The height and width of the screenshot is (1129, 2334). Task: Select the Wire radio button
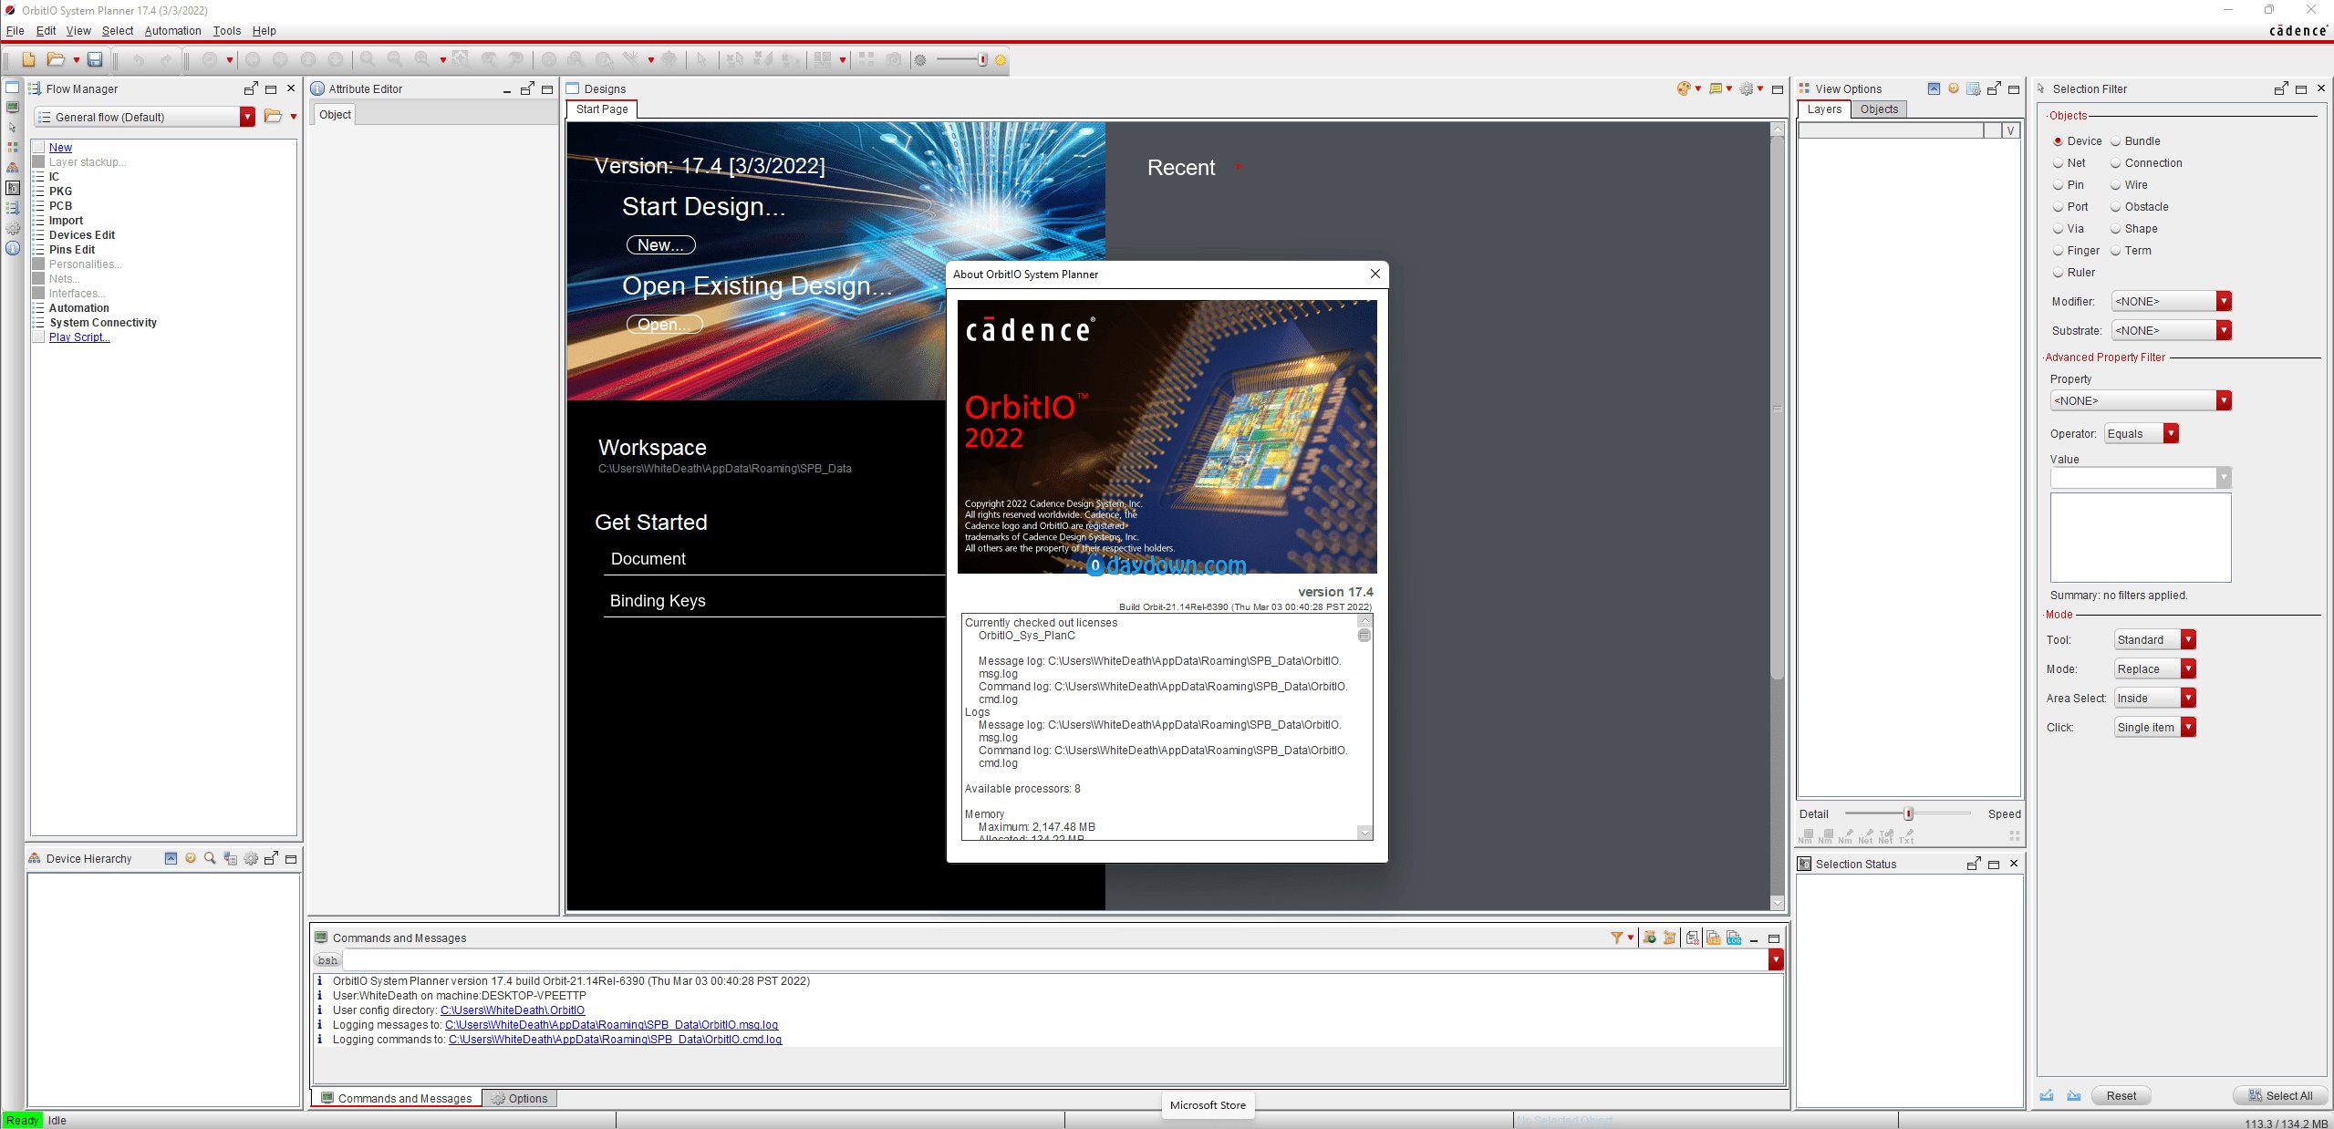[2115, 185]
